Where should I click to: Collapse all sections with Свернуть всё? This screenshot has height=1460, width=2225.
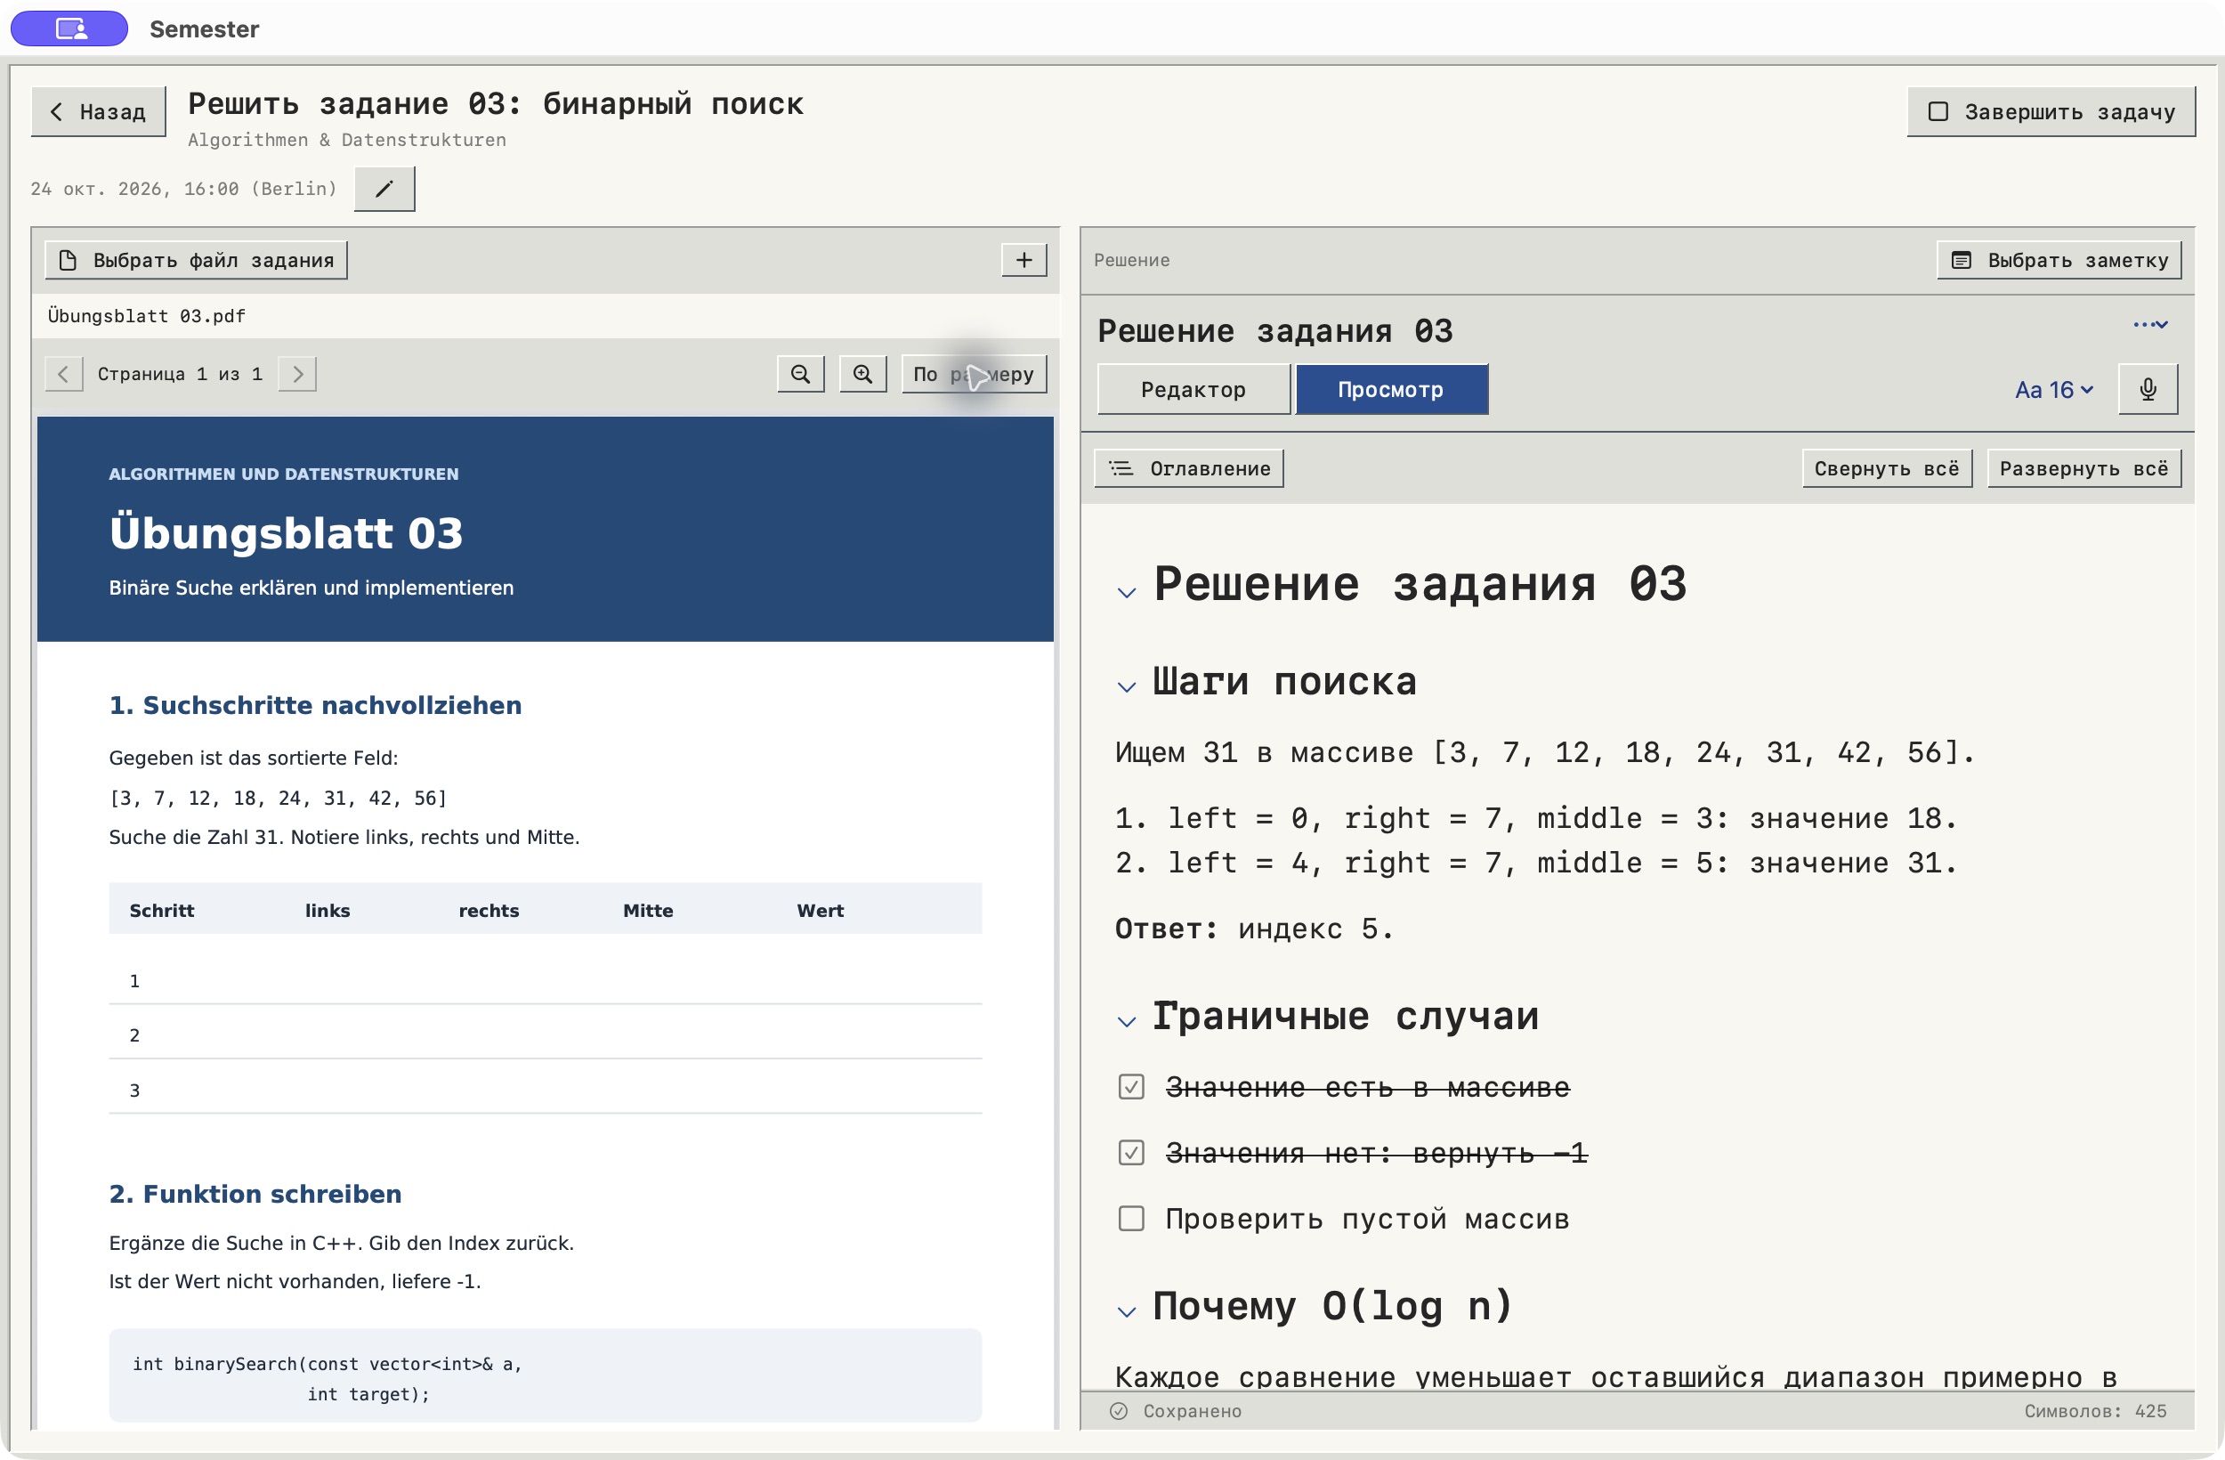(x=1887, y=468)
